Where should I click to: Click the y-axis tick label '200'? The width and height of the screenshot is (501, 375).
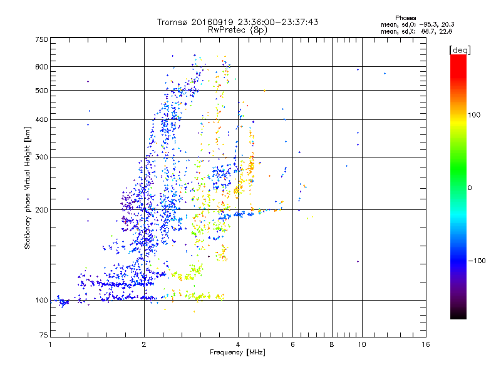42,210
